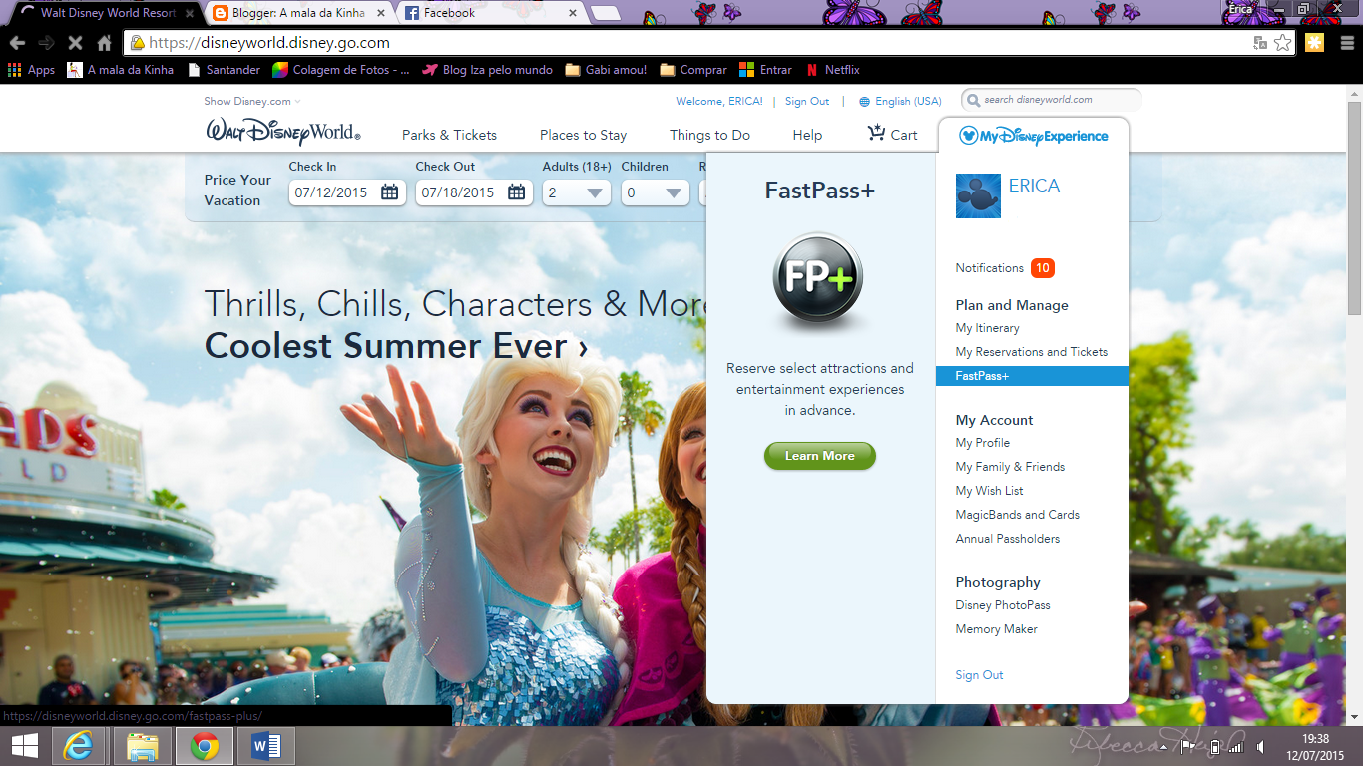Open the Things to Do menu
The height and width of the screenshot is (766, 1363).
click(709, 135)
